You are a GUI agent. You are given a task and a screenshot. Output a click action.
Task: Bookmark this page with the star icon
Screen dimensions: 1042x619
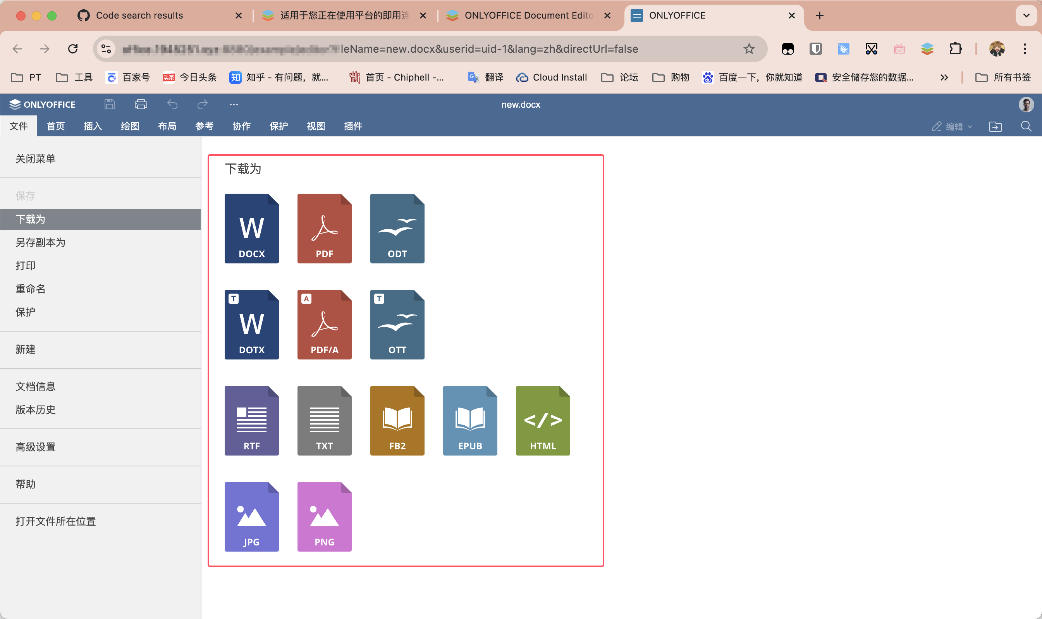pyautogui.click(x=749, y=49)
